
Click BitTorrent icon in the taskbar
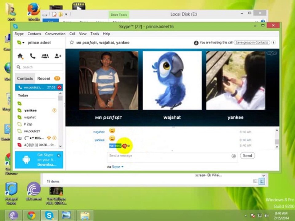tap(13, 215)
